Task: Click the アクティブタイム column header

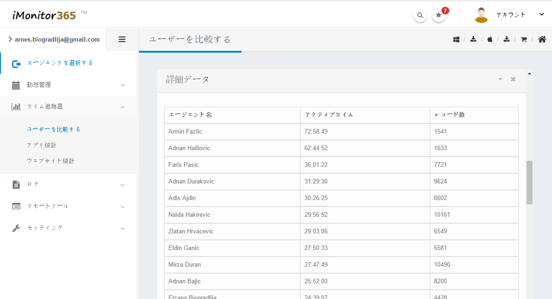Action: (329, 115)
